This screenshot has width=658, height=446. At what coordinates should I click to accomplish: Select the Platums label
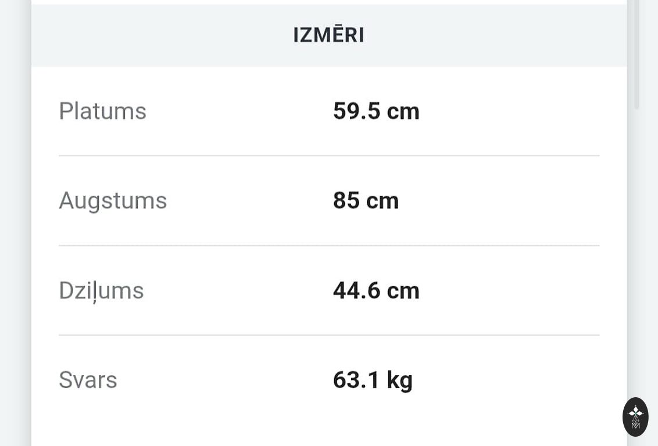pyautogui.click(x=102, y=111)
